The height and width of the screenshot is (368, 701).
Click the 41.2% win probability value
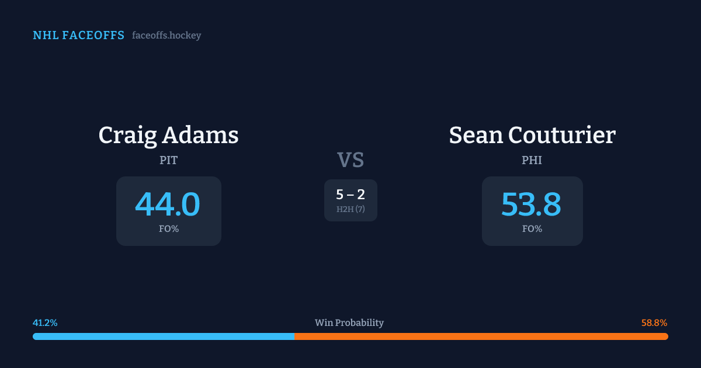pyautogui.click(x=45, y=323)
